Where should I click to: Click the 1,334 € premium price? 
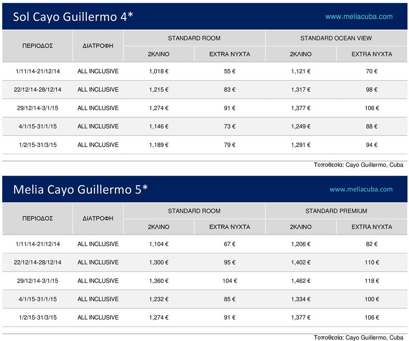(300, 299)
